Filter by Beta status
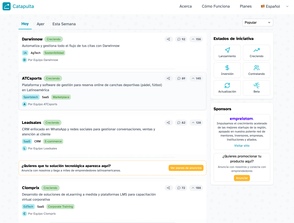Viewport: 294px width, 223px height. (x=256, y=88)
